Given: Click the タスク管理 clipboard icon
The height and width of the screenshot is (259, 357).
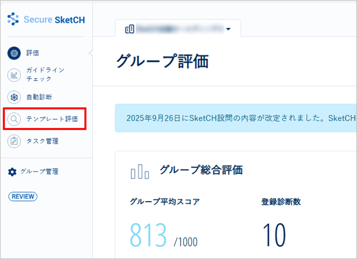Looking at the screenshot, I should (14, 141).
